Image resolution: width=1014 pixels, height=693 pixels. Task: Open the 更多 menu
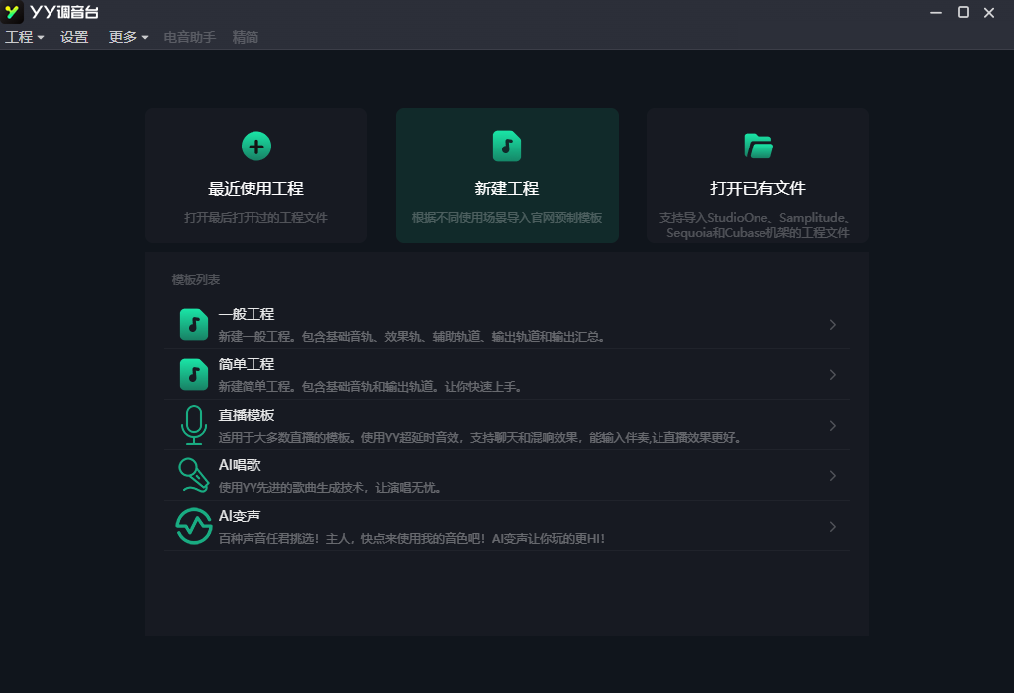pyautogui.click(x=128, y=37)
